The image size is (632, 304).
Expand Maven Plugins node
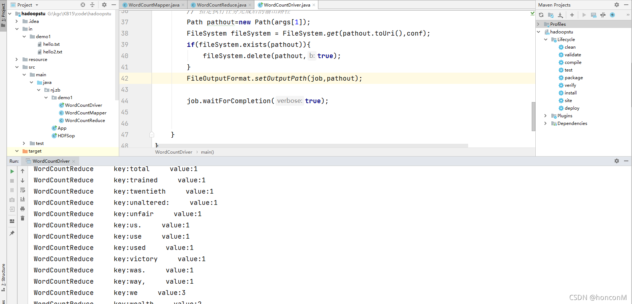[546, 115]
